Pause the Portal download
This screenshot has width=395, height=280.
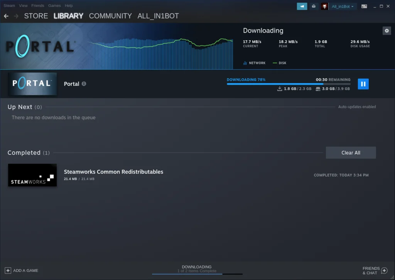pyautogui.click(x=363, y=84)
